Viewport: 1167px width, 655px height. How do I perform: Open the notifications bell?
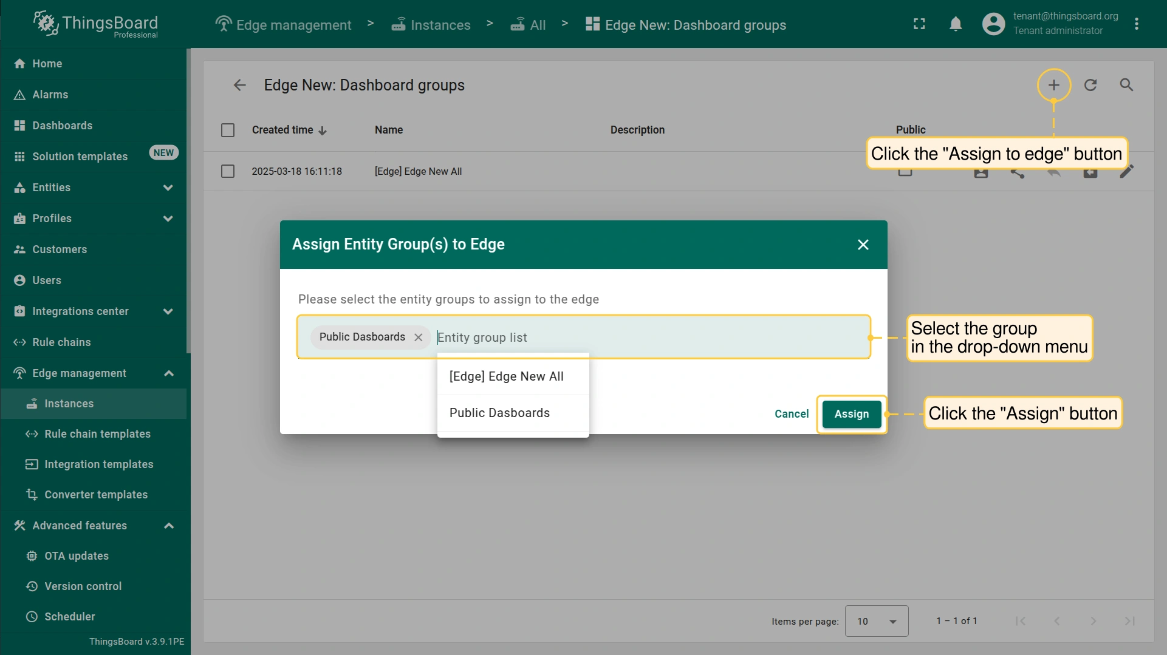pos(956,24)
